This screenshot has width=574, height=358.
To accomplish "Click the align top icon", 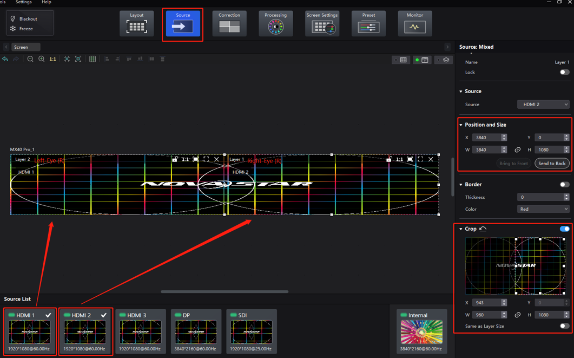I will (129, 59).
